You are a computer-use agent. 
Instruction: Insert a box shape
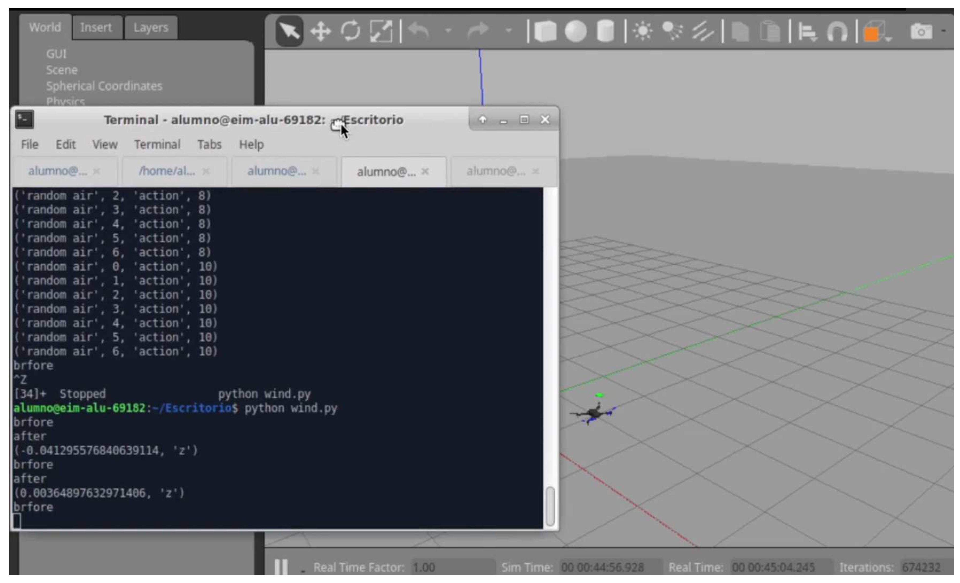545,31
